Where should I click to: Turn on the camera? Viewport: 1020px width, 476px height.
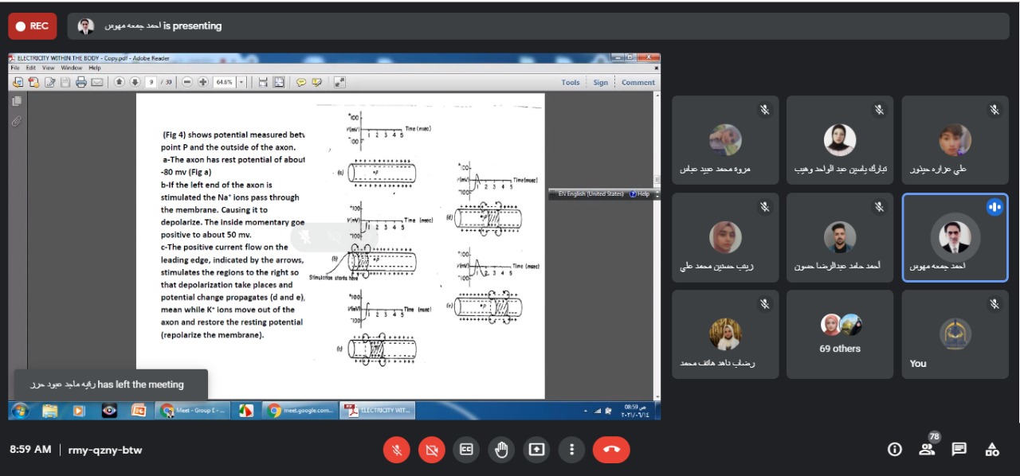click(431, 450)
